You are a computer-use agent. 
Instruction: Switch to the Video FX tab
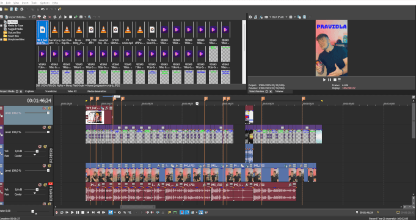point(72,91)
